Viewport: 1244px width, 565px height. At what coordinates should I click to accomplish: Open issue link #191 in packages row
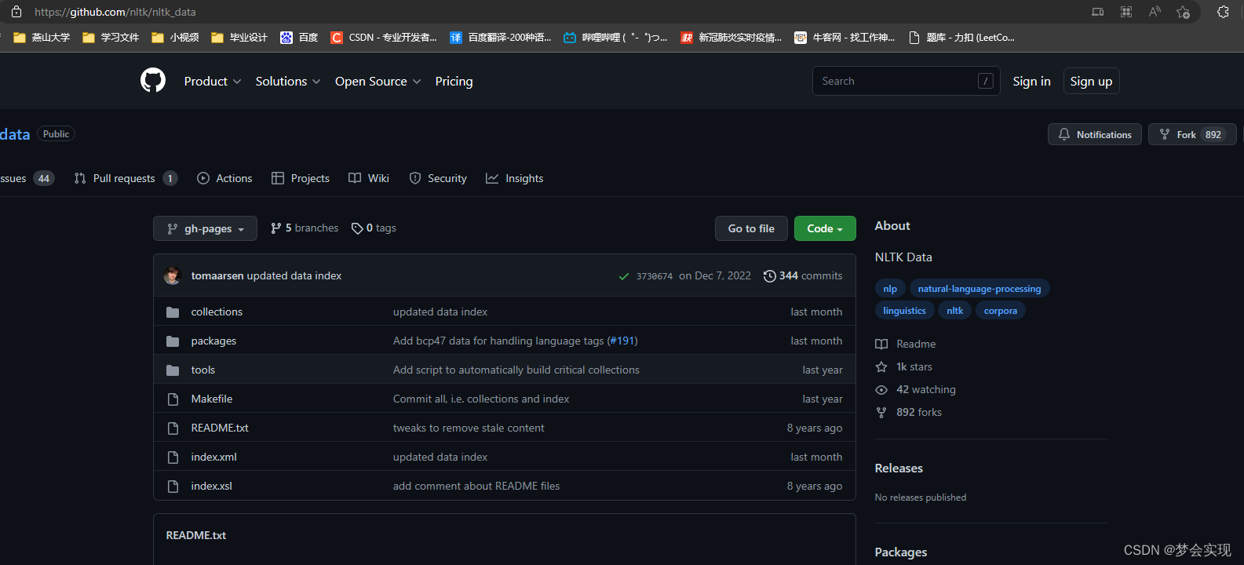coord(622,341)
